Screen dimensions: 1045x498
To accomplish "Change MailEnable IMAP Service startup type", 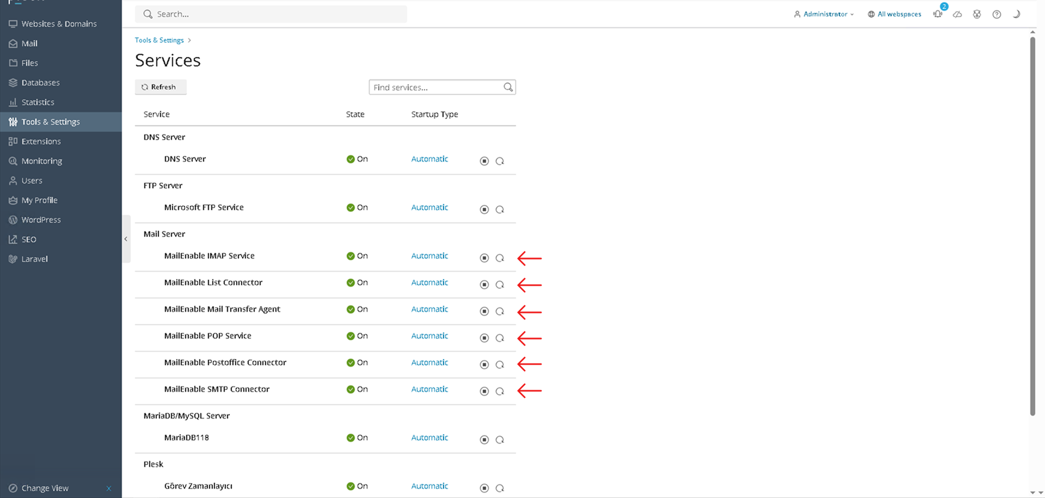I will 429,256.
